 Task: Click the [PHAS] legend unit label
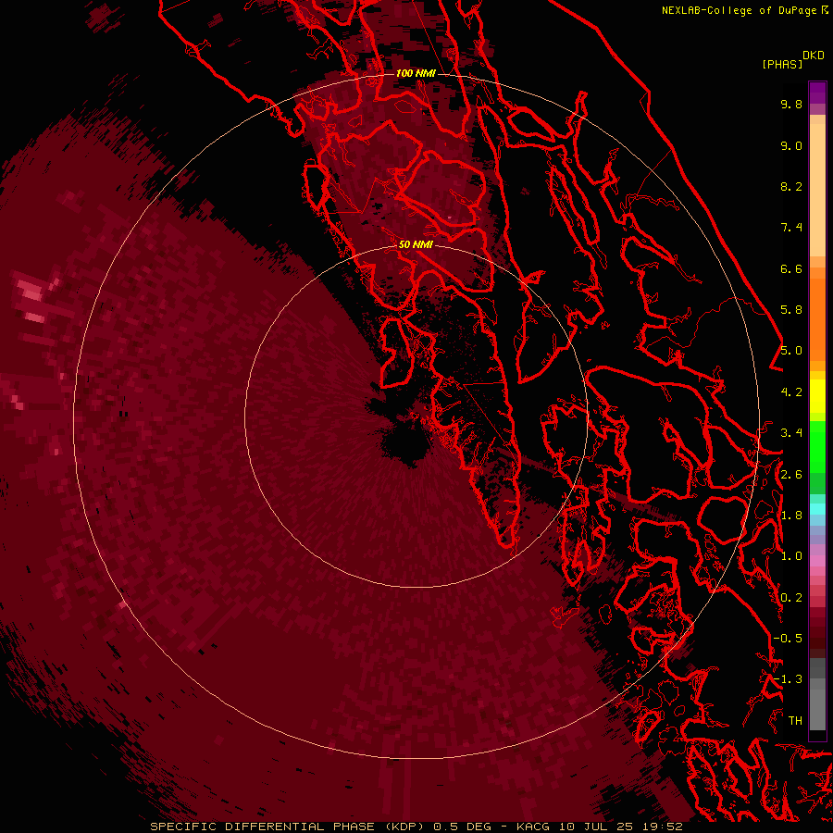click(x=782, y=65)
